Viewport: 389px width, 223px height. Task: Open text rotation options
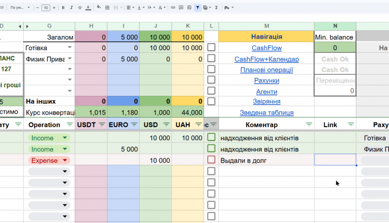click(162, 8)
